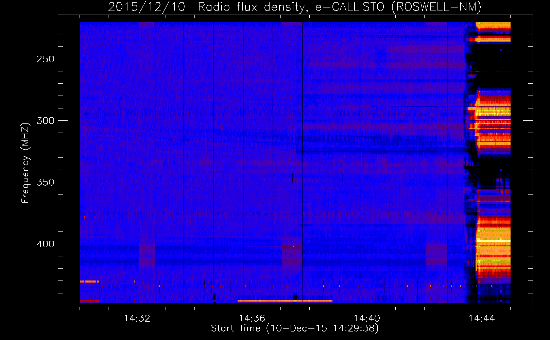Click the 14:36 time tick label
Viewport: 550px width, 340px height.
point(252,319)
